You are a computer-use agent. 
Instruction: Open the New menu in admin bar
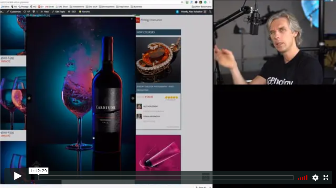(x=45, y=12)
